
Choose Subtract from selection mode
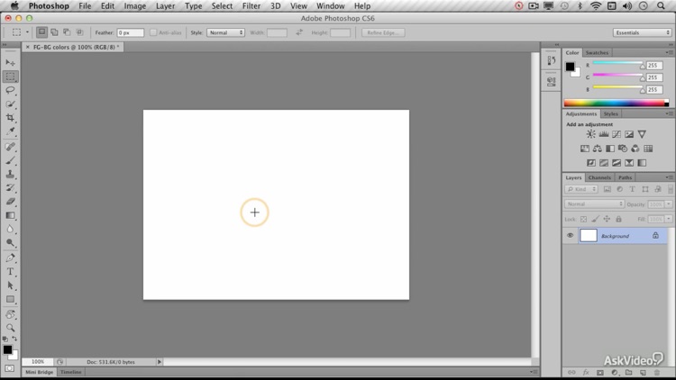pos(67,32)
